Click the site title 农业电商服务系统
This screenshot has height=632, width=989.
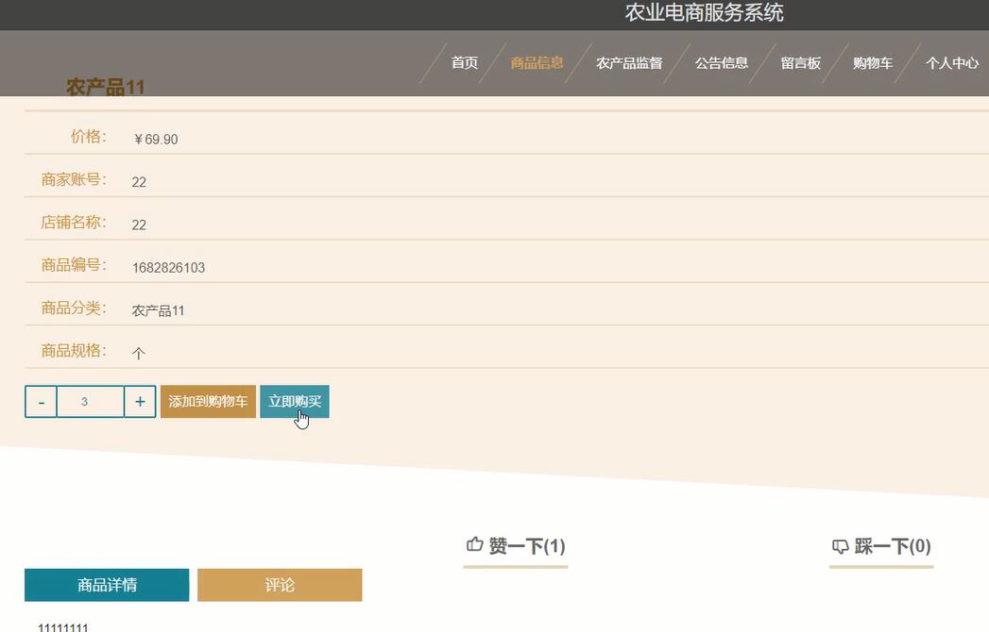(705, 14)
